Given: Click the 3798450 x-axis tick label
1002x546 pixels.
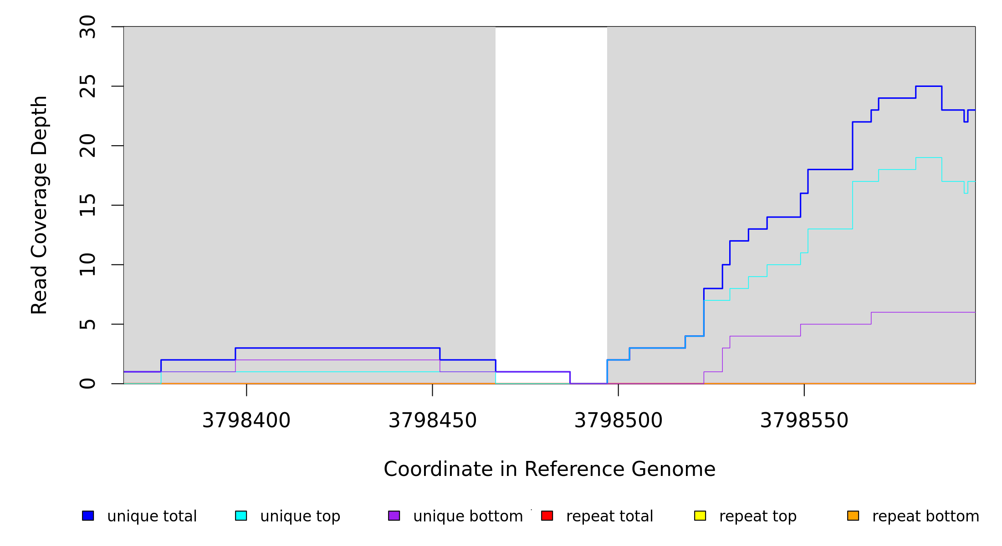Looking at the screenshot, I should click(x=432, y=420).
